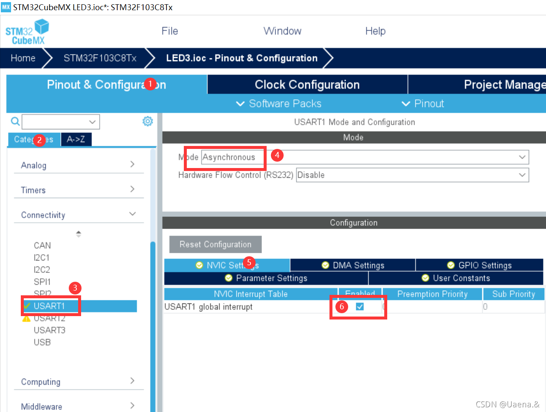Image resolution: width=546 pixels, height=412 pixels.
Task: Click the Sub Priority column header
Action: pos(514,294)
